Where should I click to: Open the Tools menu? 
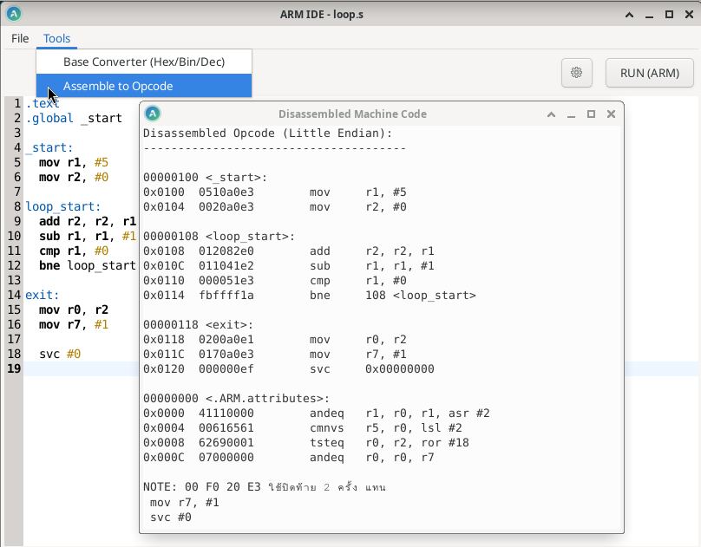pos(56,38)
